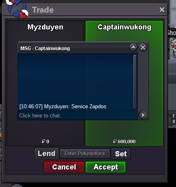The height and width of the screenshot is (187, 176).
Task: Focus the 'Click here to chat' field
Action: tap(78, 115)
